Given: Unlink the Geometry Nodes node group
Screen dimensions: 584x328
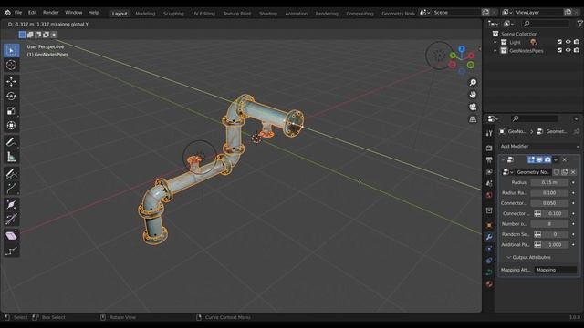Looking at the screenshot, I should [x=573, y=172].
